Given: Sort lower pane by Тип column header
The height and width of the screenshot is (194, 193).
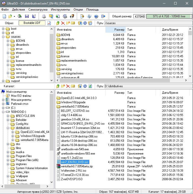Looking at the screenshot, I should 141,93.
